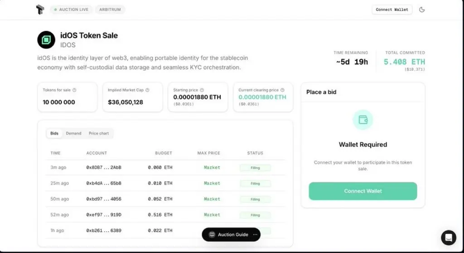Viewport: 464px width, 253px height.
Task: Click account 0x8DB7...2AbB bid row
Action: (104, 167)
